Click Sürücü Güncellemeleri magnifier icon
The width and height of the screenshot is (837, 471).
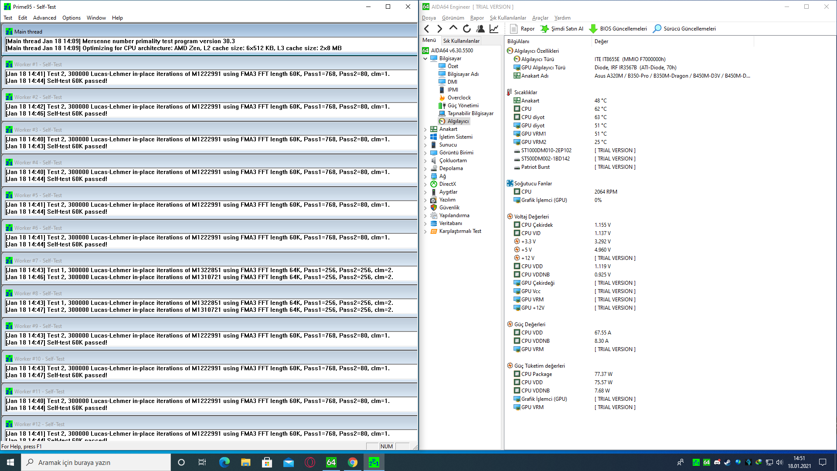(x=657, y=29)
